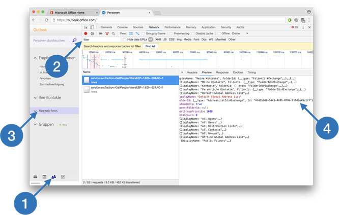339x215 pixels.
Task: Open the Timing tab in details
Action: tap(251, 73)
